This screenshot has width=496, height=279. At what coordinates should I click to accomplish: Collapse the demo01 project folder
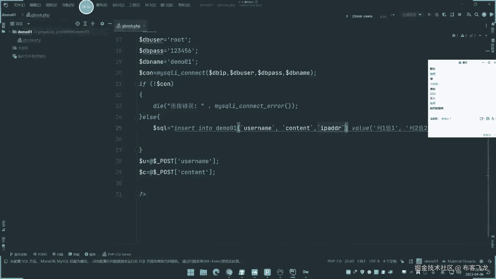10,32
